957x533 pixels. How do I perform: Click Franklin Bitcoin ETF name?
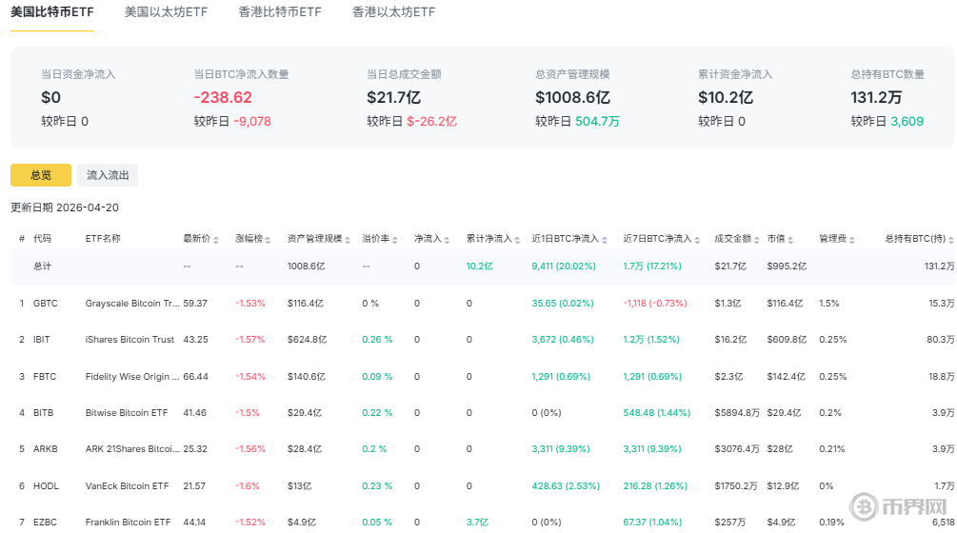point(129,522)
